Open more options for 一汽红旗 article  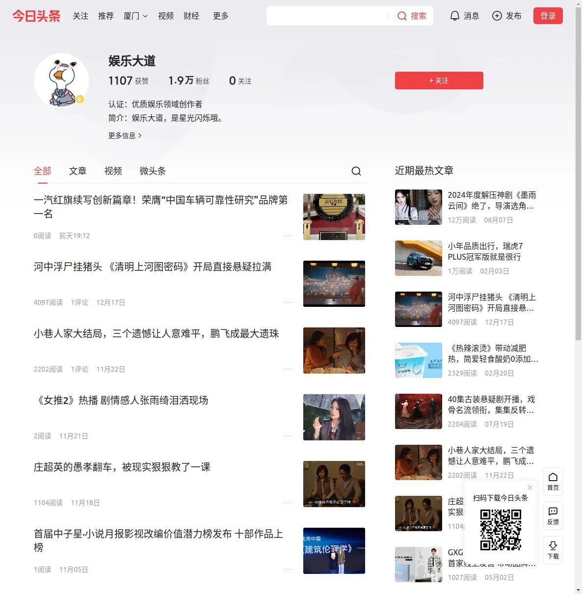click(288, 236)
